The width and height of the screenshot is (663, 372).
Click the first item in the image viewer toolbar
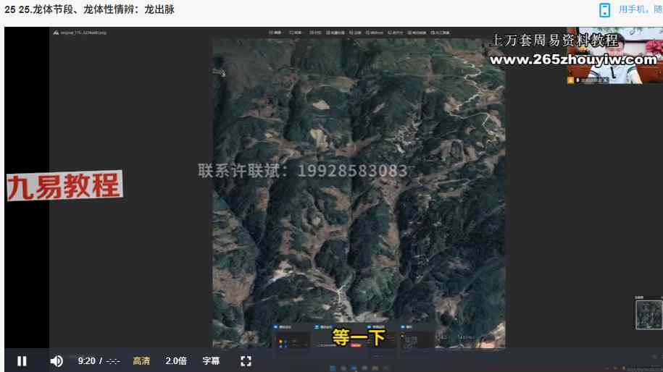275,33
